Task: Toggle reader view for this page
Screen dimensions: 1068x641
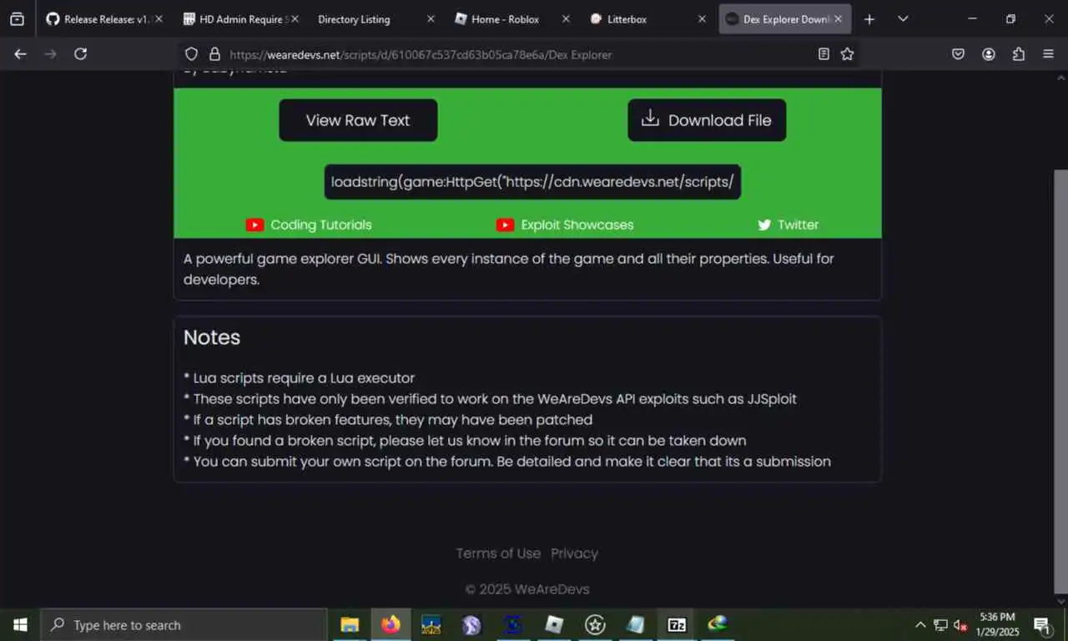Action: (x=824, y=54)
